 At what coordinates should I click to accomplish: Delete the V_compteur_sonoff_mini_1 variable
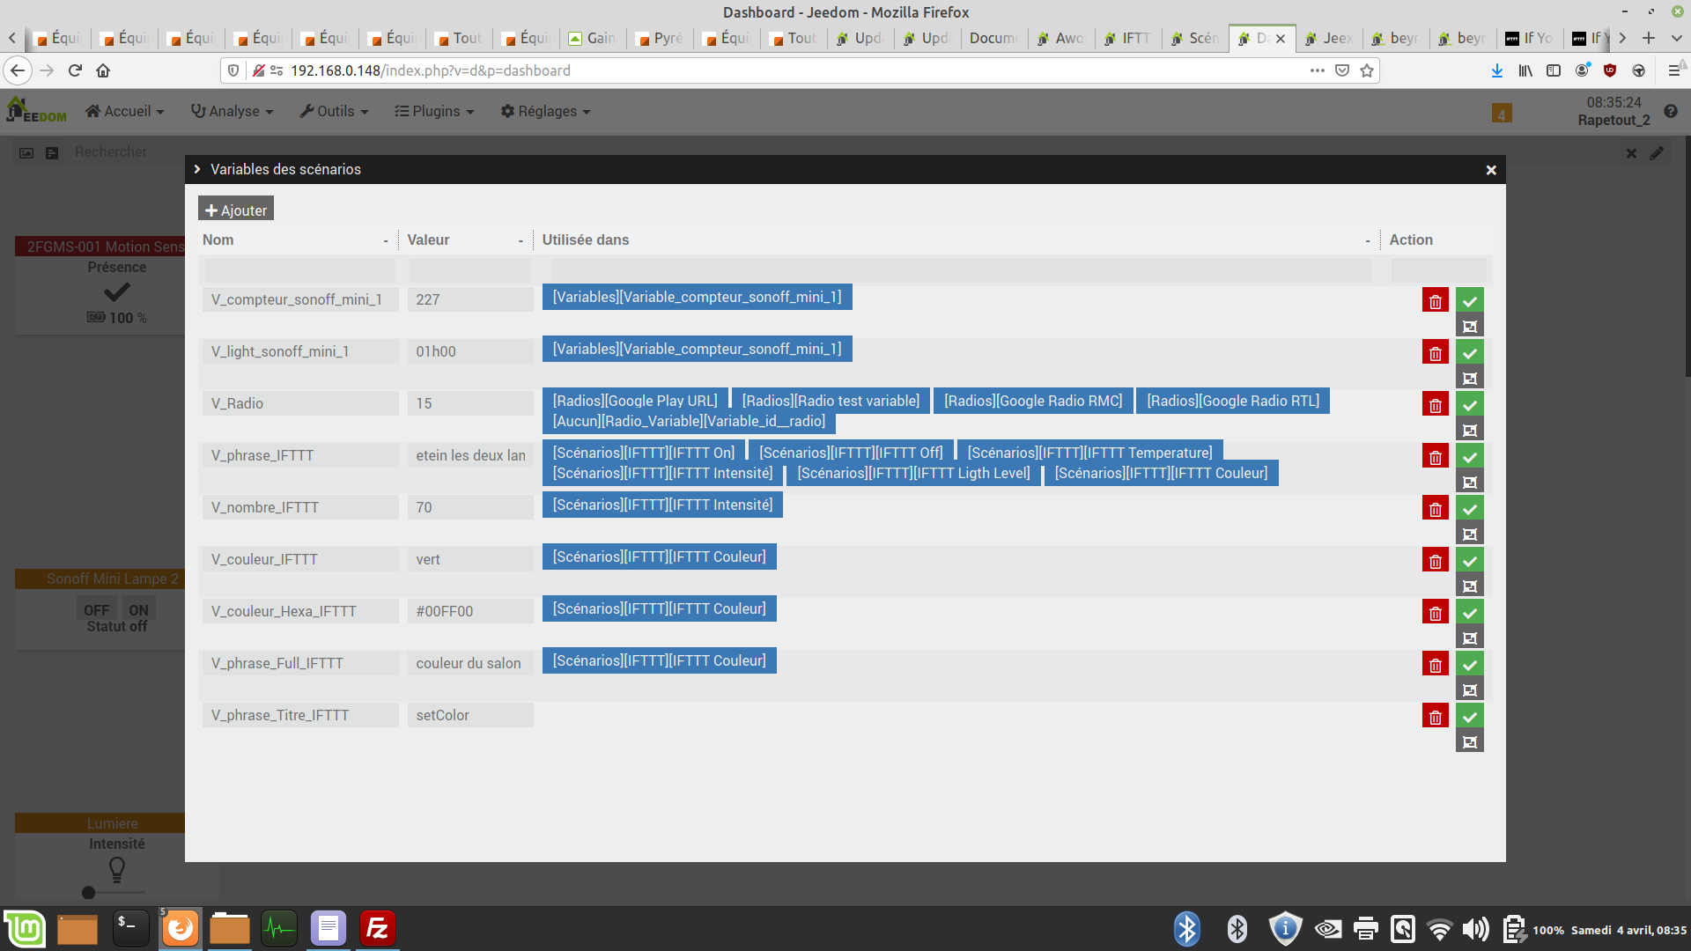(1435, 301)
